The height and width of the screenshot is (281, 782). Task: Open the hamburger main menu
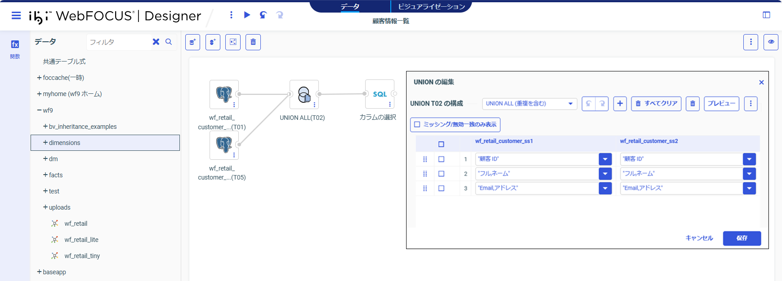click(16, 16)
